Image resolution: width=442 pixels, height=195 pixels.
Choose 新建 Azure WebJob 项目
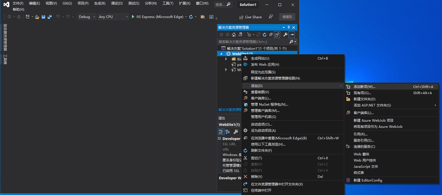[x=392, y=120]
